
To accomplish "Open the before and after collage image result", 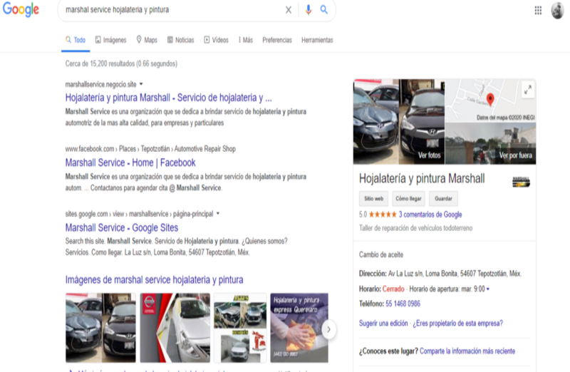I will pos(240,328).
